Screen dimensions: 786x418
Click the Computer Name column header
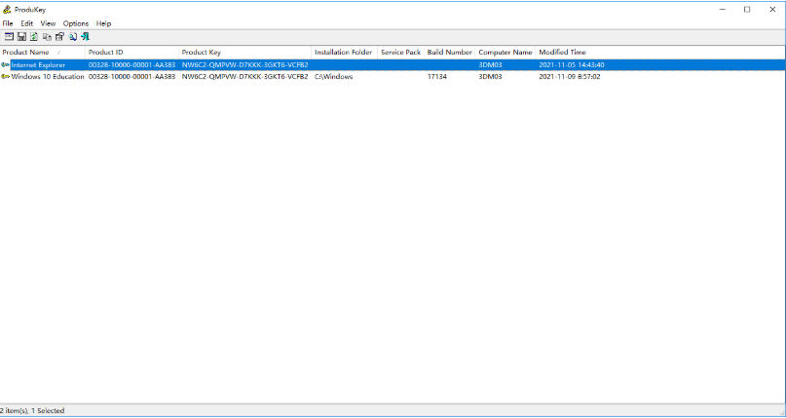tap(505, 52)
